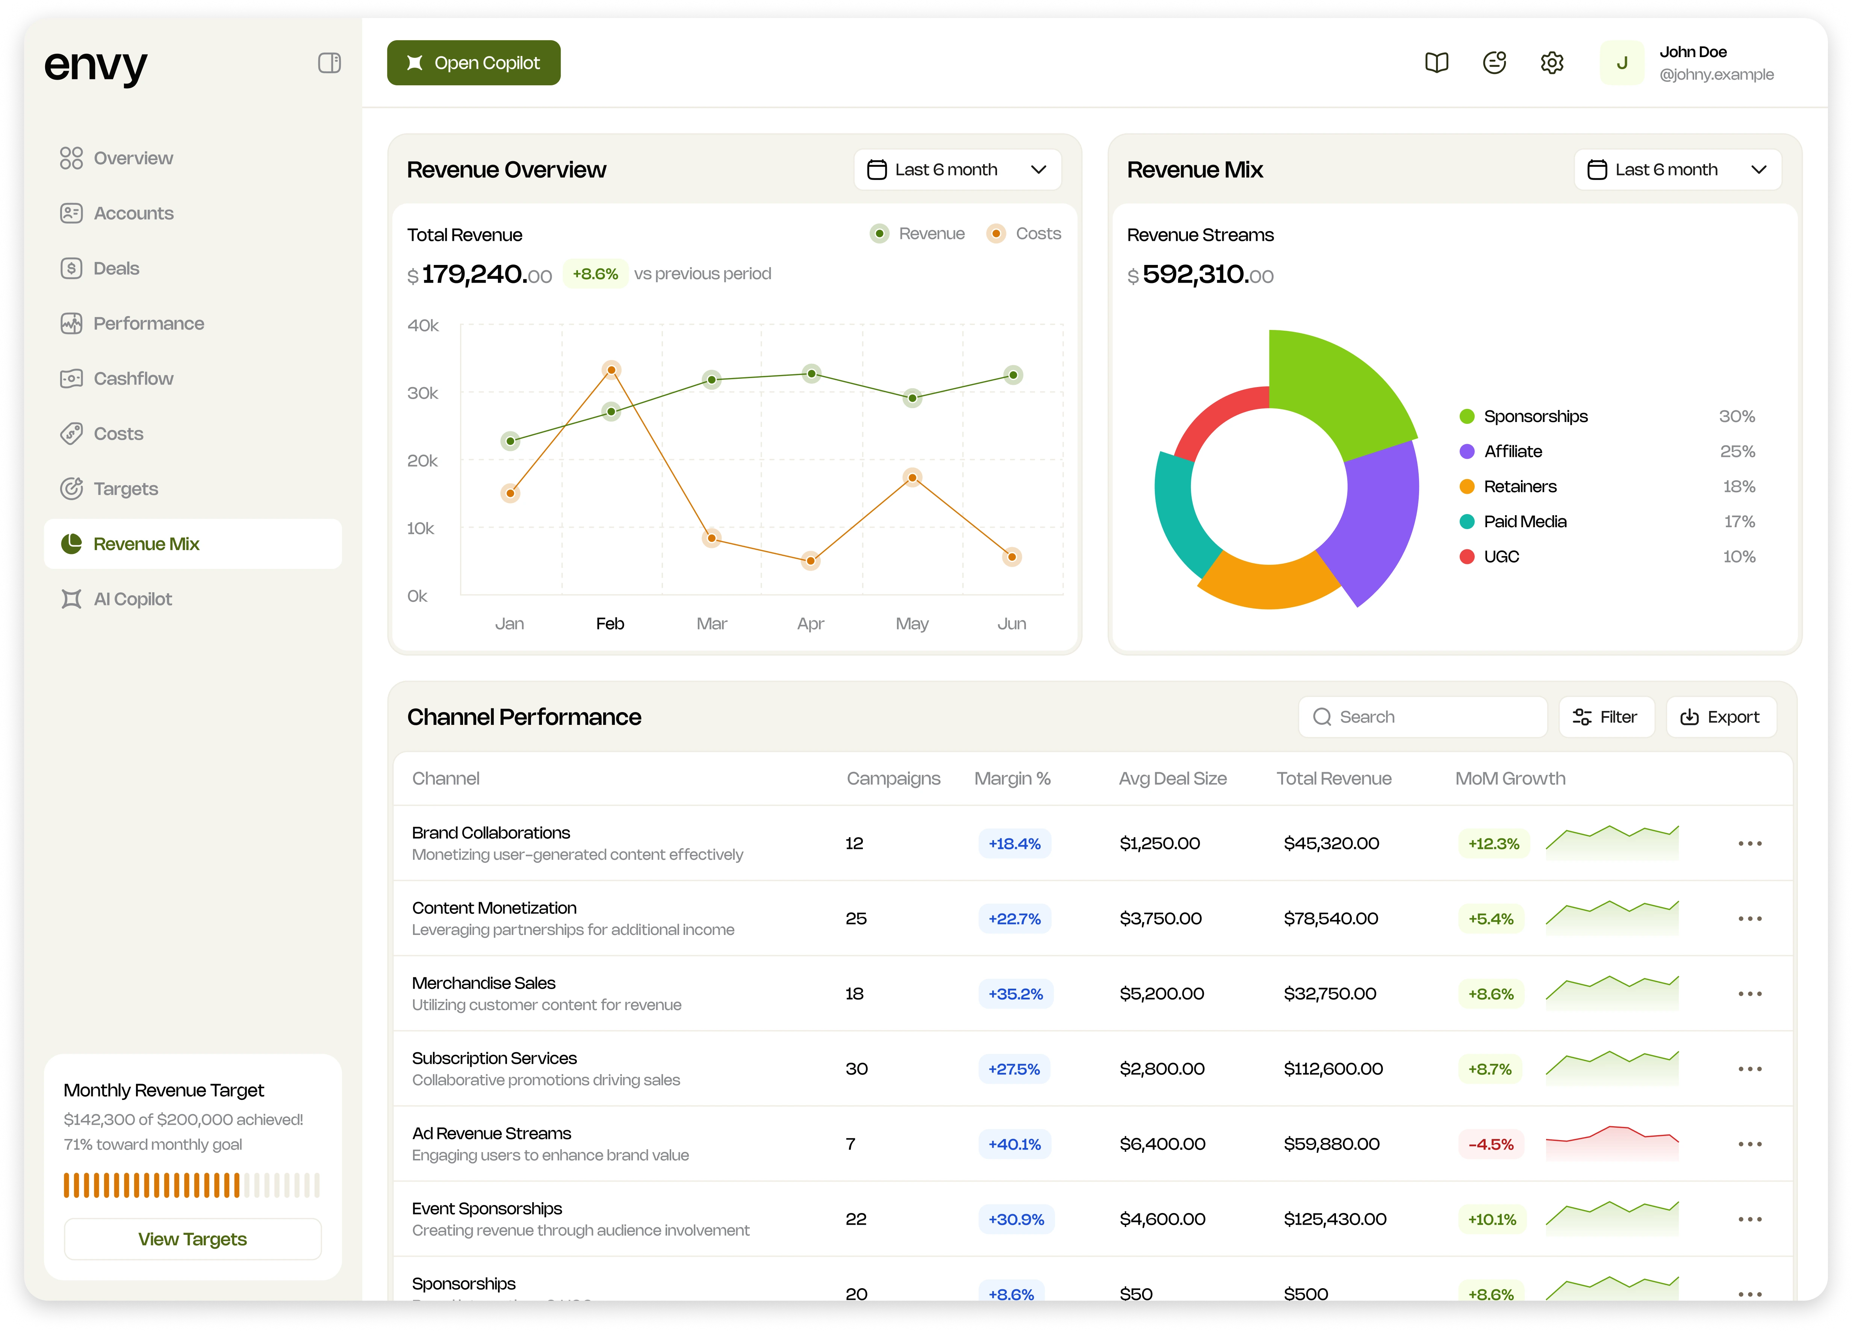Screen dimensions: 1852x1331
Task: Toggle the Costs series legend
Action: pyautogui.click(x=1024, y=233)
